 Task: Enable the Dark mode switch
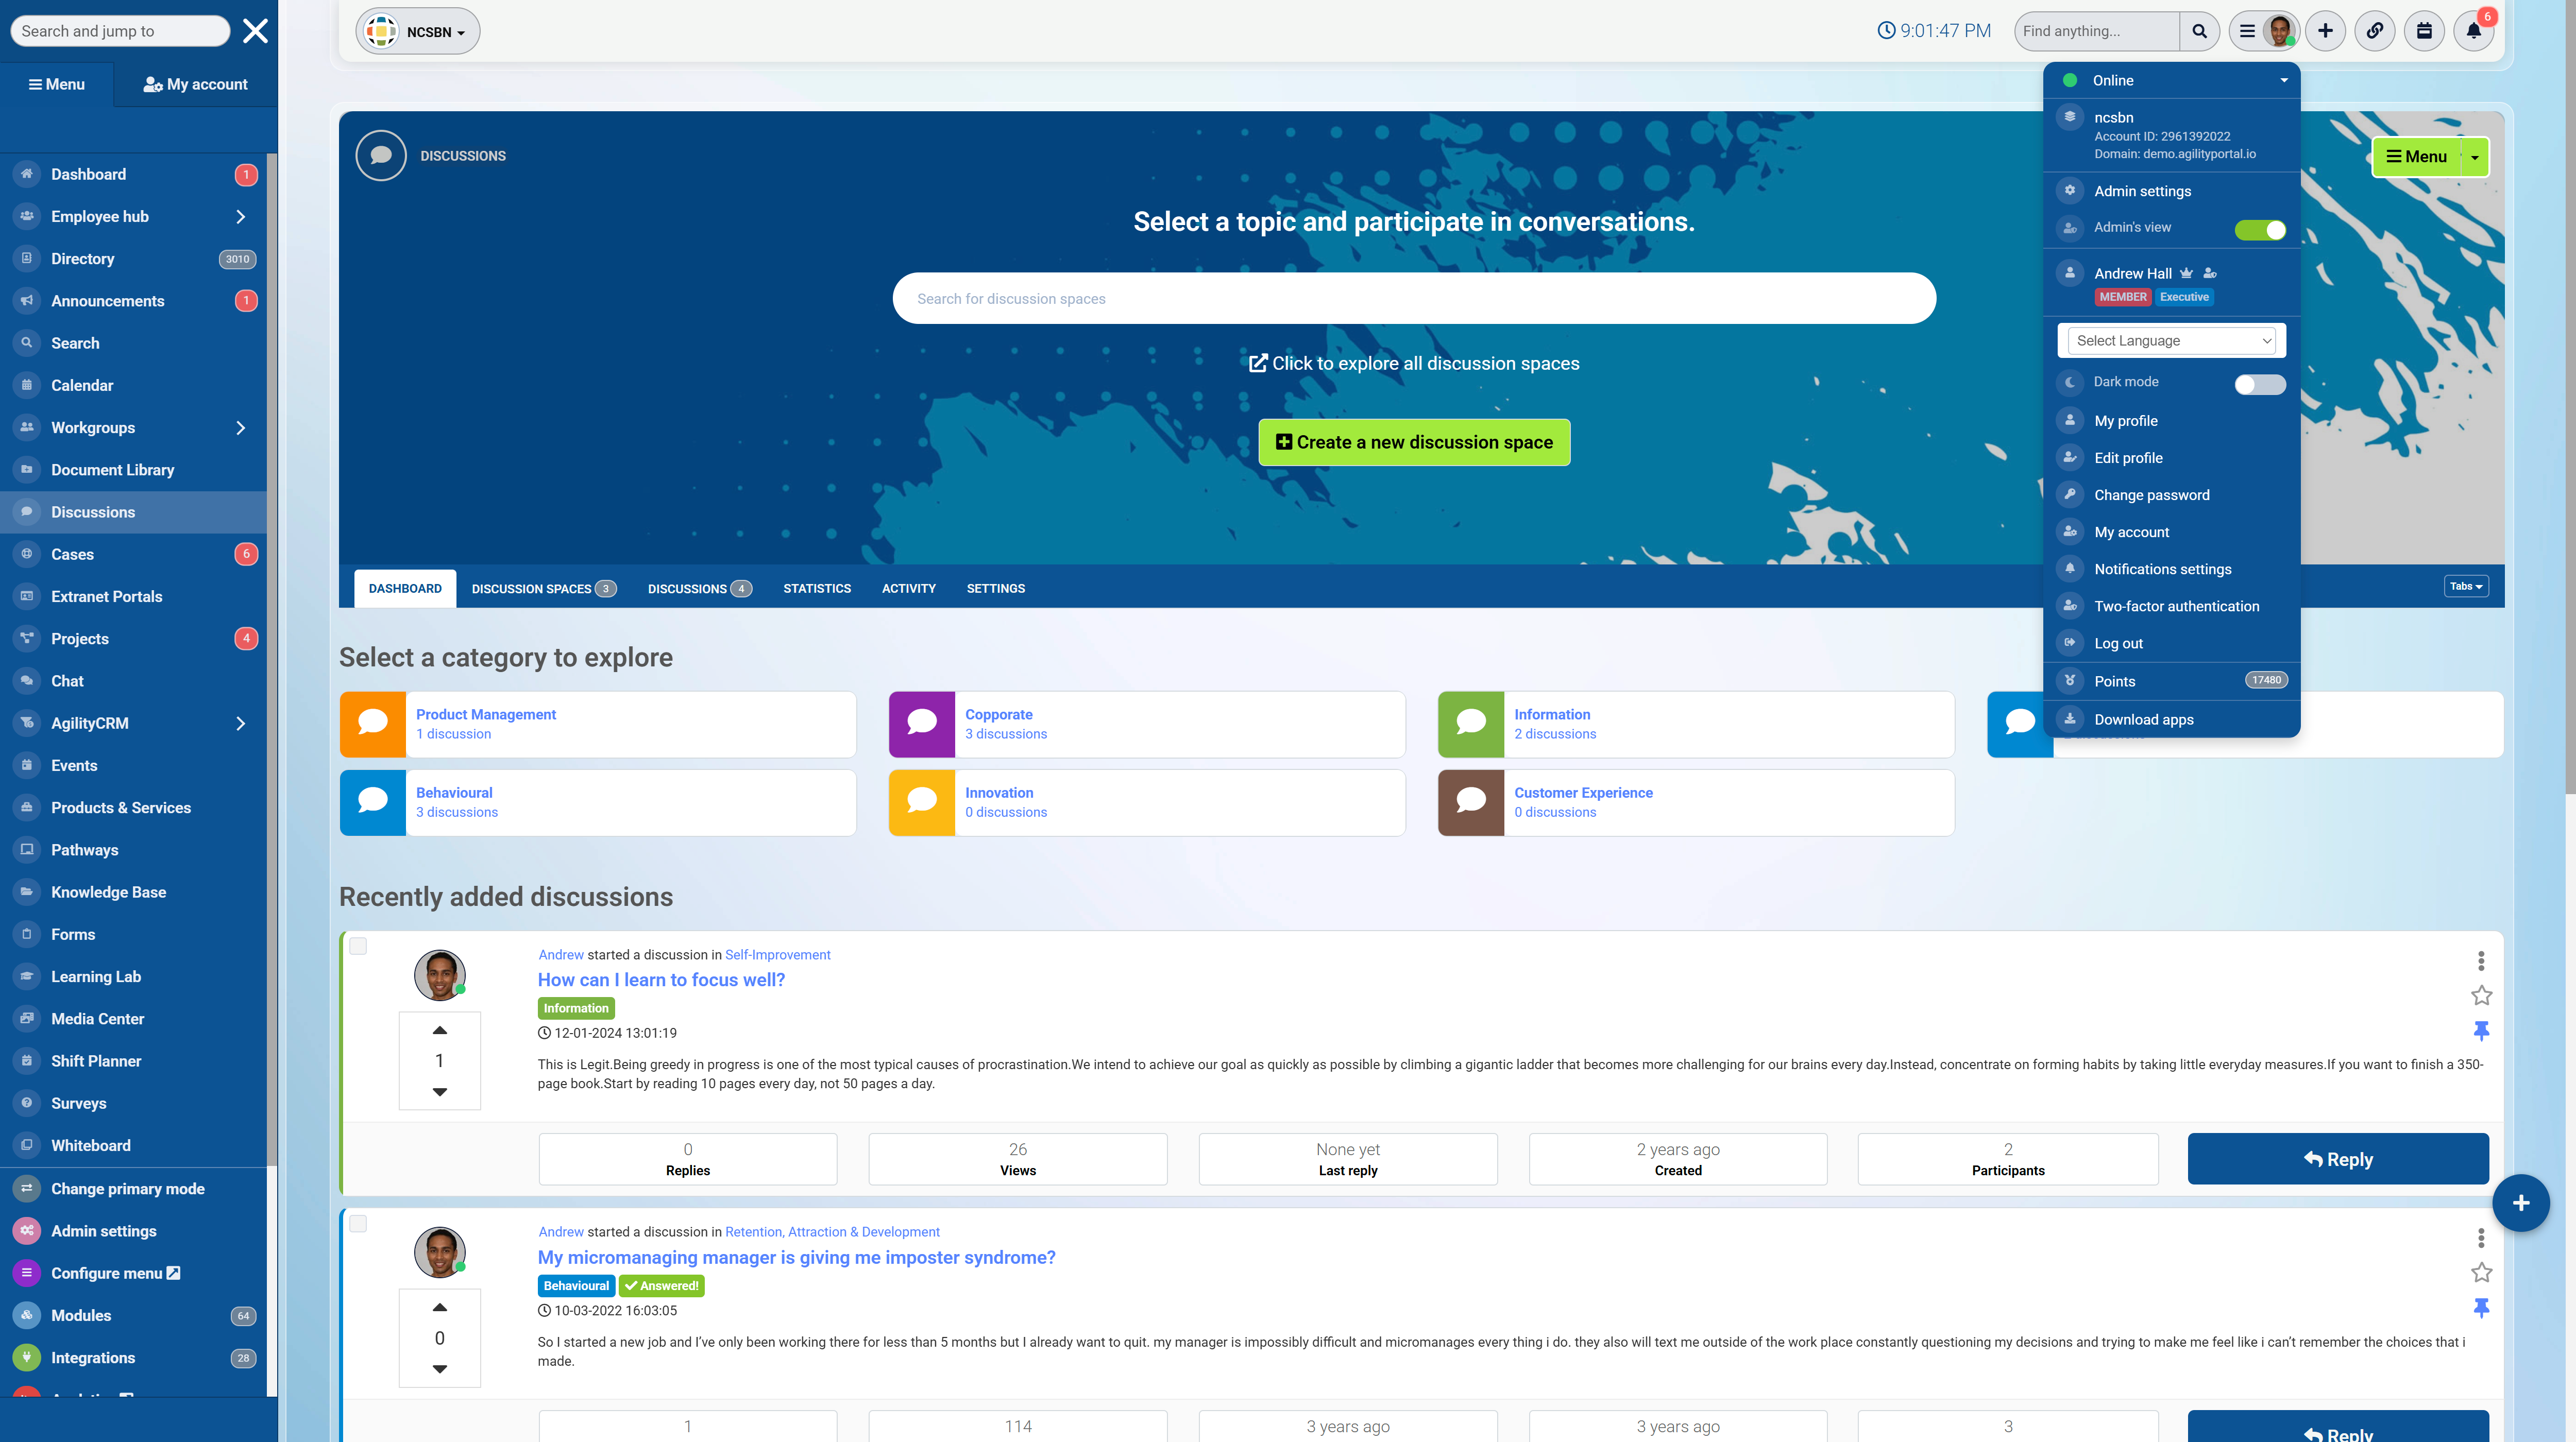tap(2260, 384)
